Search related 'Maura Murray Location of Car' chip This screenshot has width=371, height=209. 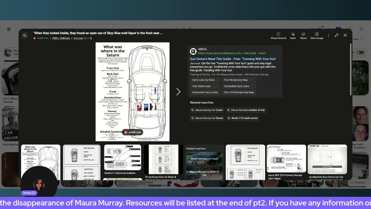pyautogui.click(x=246, y=110)
